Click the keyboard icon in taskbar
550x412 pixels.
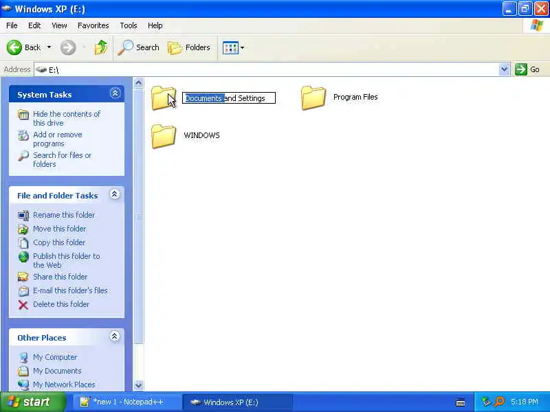tap(461, 402)
